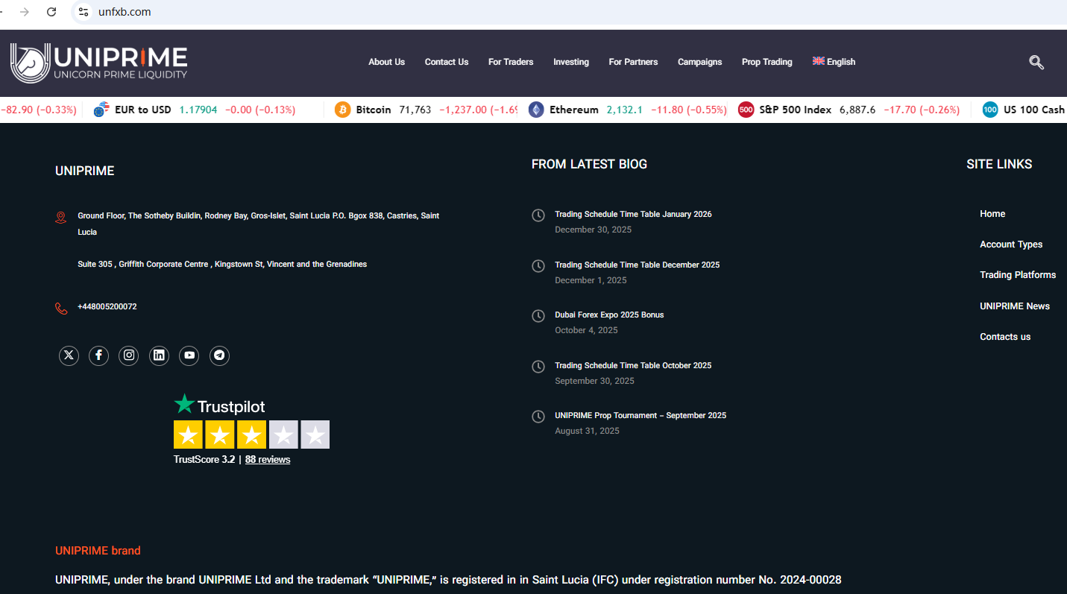Click the green Trustpilot star logo
This screenshot has width=1067, height=594.
pyautogui.click(x=184, y=404)
